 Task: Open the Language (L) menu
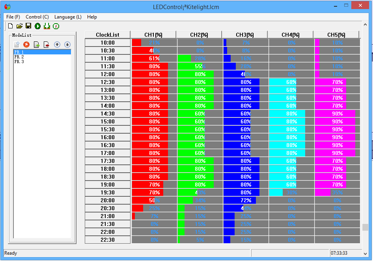68,17
